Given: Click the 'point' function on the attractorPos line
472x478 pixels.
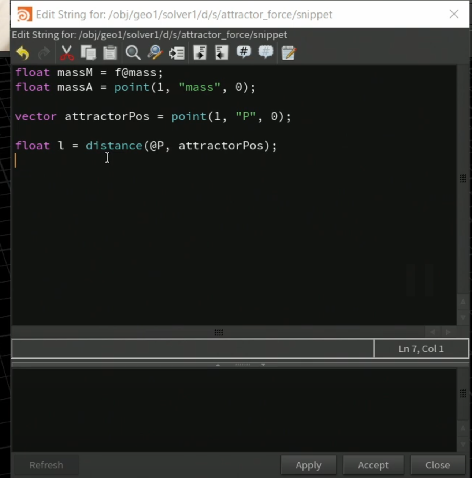Looking at the screenshot, I should click(189, 116).
